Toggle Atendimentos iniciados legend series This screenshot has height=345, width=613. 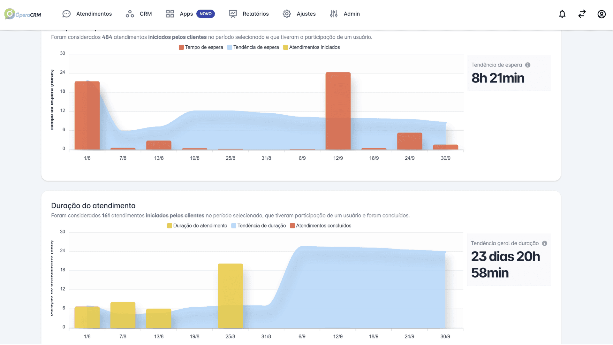coord(311,47)
